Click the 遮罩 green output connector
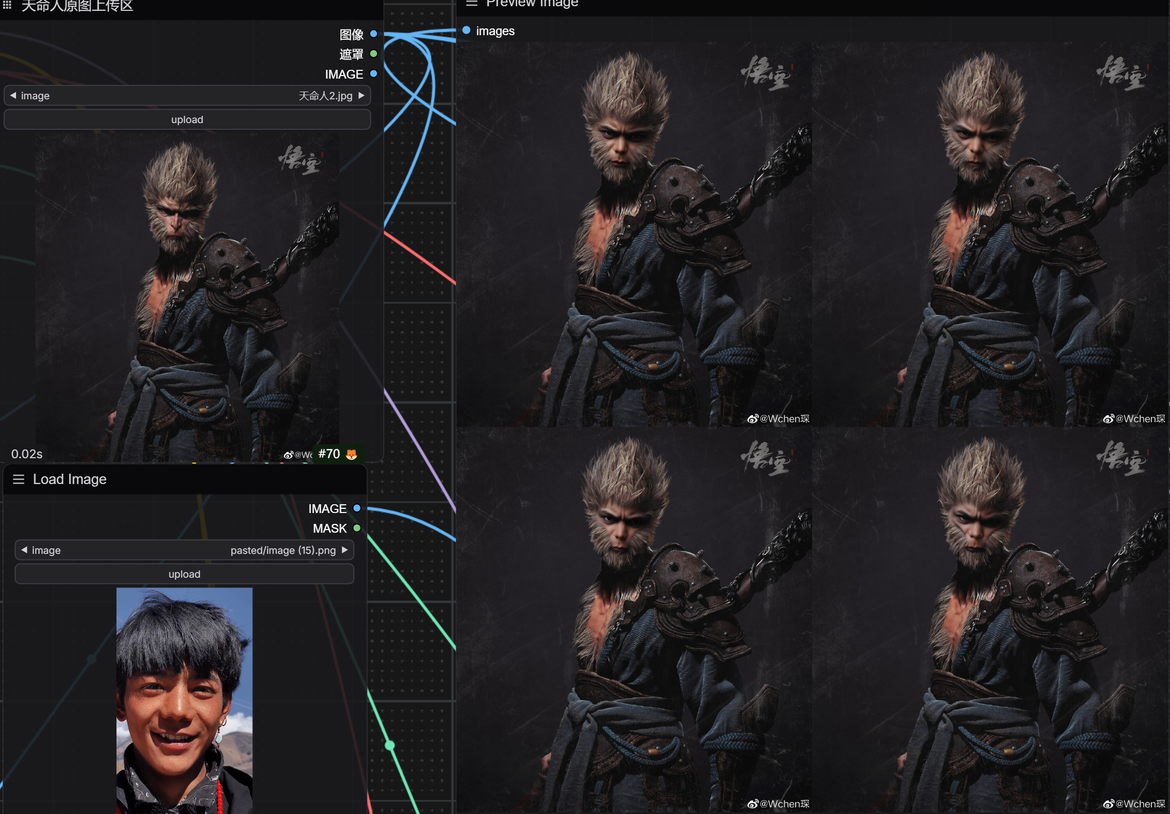1170x814 pixels. click(x=373, y=54)
